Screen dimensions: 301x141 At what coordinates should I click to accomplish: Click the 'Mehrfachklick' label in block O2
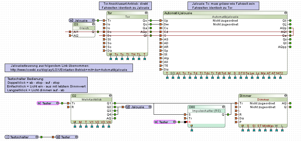pos(91,99)
